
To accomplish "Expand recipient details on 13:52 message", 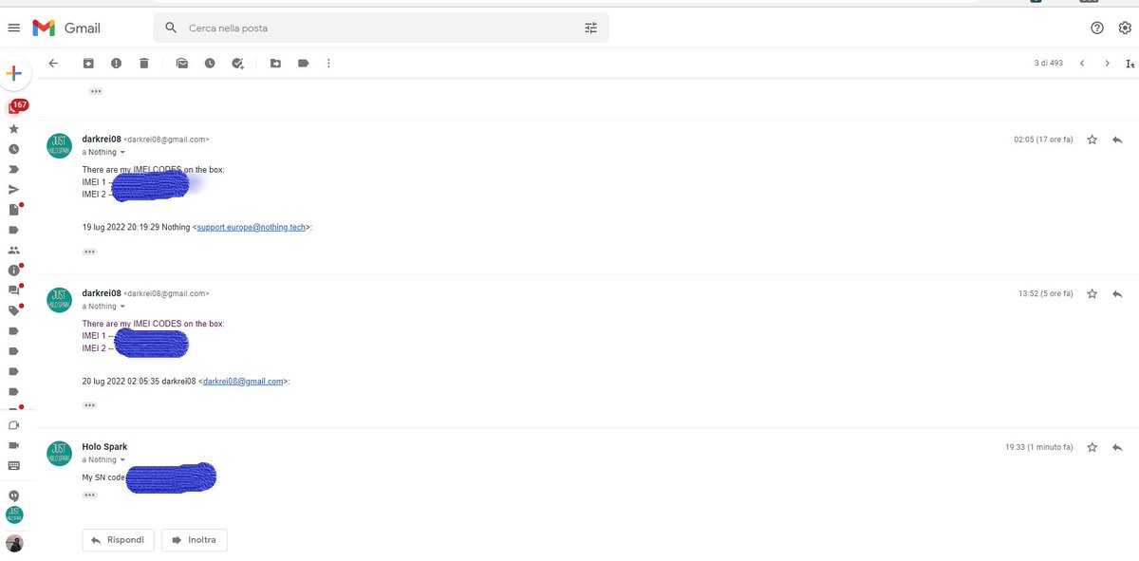I will [122, 307].
